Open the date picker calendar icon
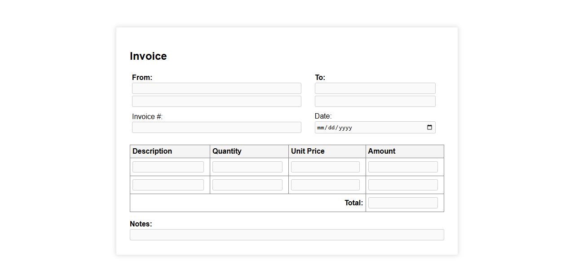The height and width of the screenshot is (270, 574). 429,128
